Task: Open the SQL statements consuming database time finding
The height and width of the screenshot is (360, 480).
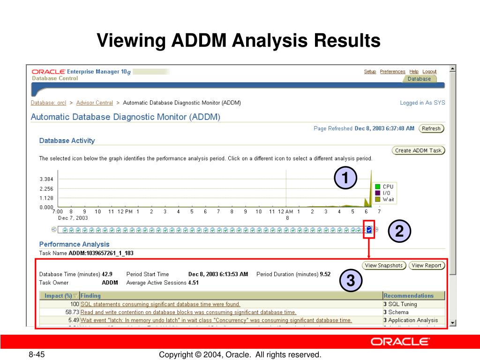Action: 160,304
